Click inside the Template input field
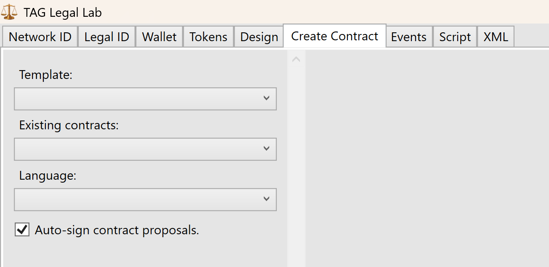 coord(126,99)
